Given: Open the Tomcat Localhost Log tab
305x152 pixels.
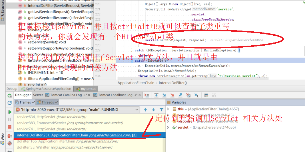Looking at the screenshot, I should click(117, 95).
